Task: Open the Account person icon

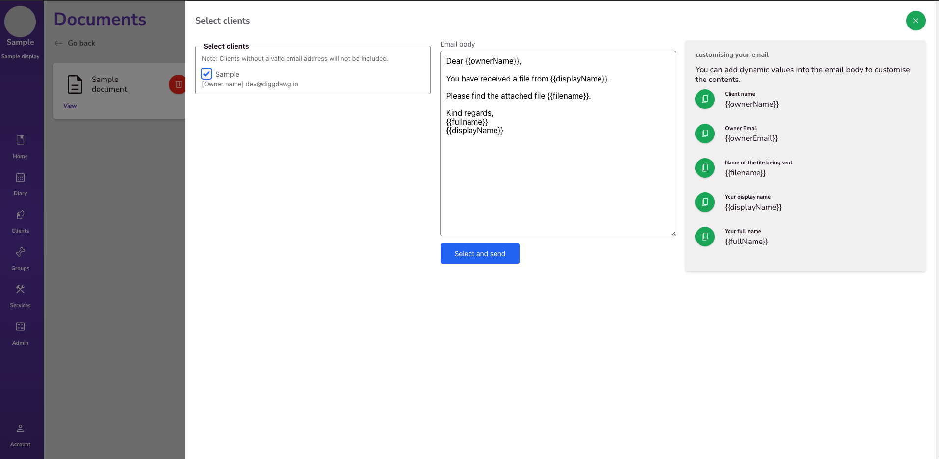Action: [20, 429]
